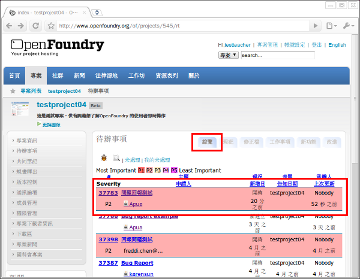Click the 更換圖像 link
The height and width of the screenshot is (279, 360).
(x=51, y=125)
